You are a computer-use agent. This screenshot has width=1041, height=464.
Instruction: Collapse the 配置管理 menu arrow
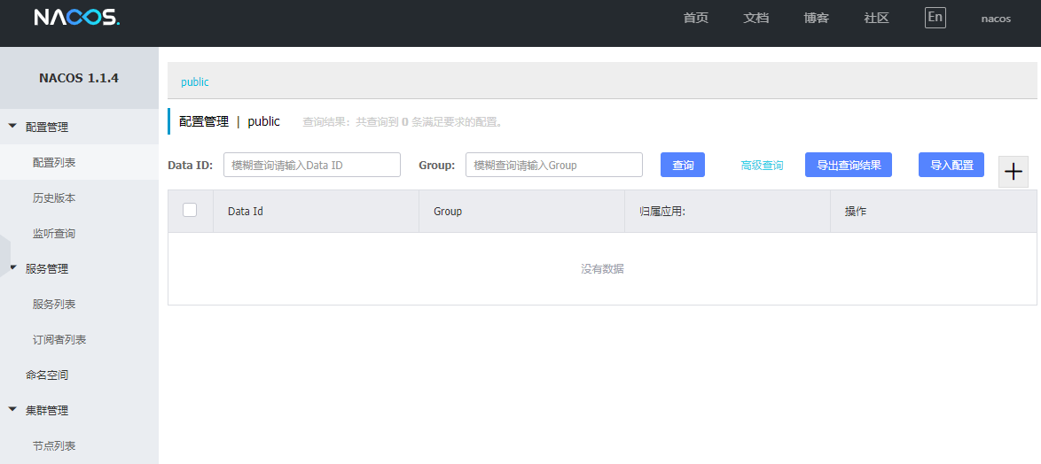coord(12,127)
